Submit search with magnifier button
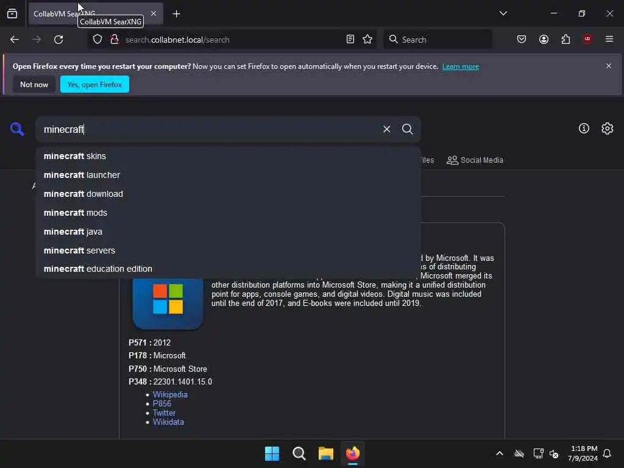 click(407, 129)
